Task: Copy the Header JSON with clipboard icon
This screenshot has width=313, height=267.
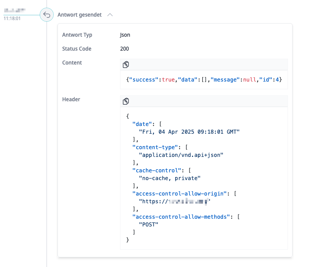Action: coord(126,101)
